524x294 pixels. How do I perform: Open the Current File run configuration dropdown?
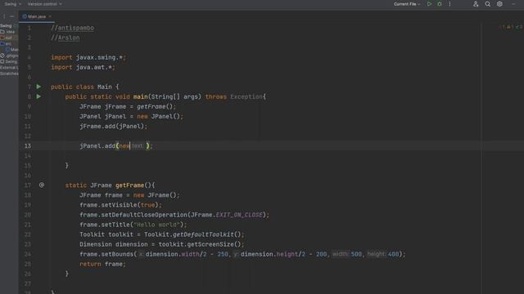pos(407,4)
